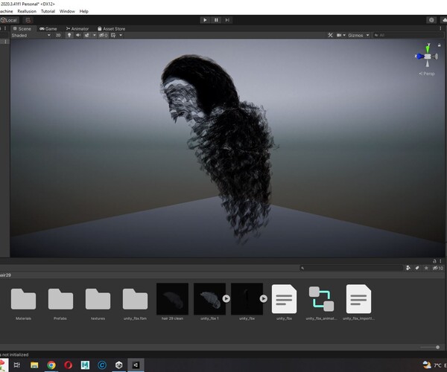Toggle Gizmos in the Scene view
Screen dimensions: 447x372
click(x=355, y=35)
